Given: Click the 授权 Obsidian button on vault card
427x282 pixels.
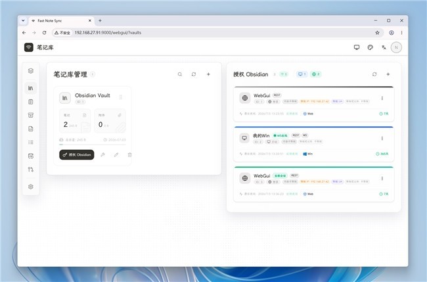Looking at the screenshot, I should (x=77, y=154).
